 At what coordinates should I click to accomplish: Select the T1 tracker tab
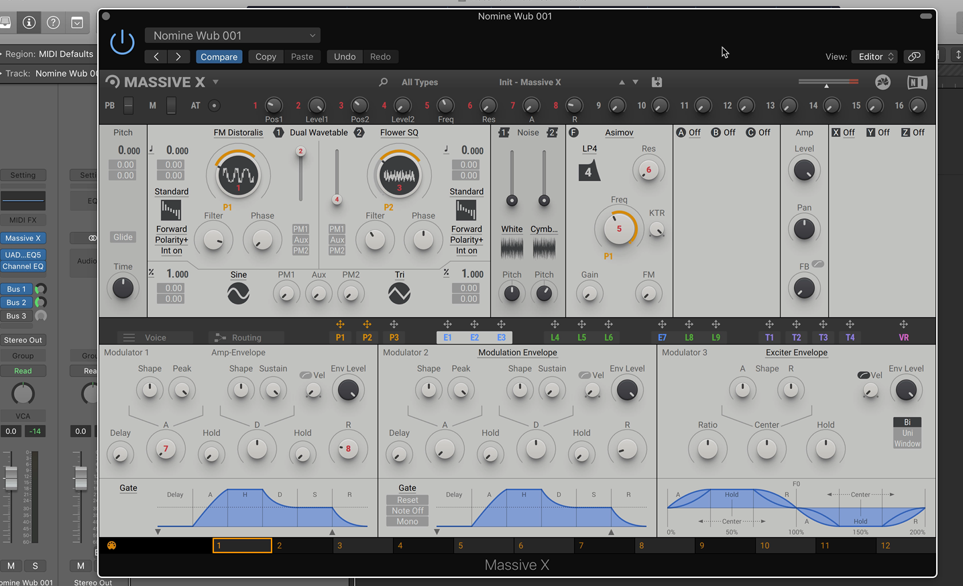(769, 338)
